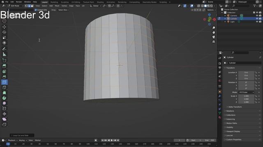Click Marker in timeline header
Screen dimensions: 263x147
(x=38, y=140)
